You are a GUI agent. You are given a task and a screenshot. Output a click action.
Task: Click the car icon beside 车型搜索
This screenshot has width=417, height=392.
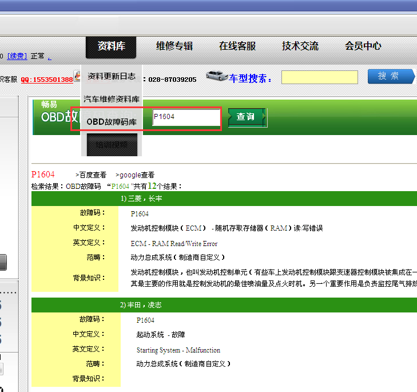217,76
